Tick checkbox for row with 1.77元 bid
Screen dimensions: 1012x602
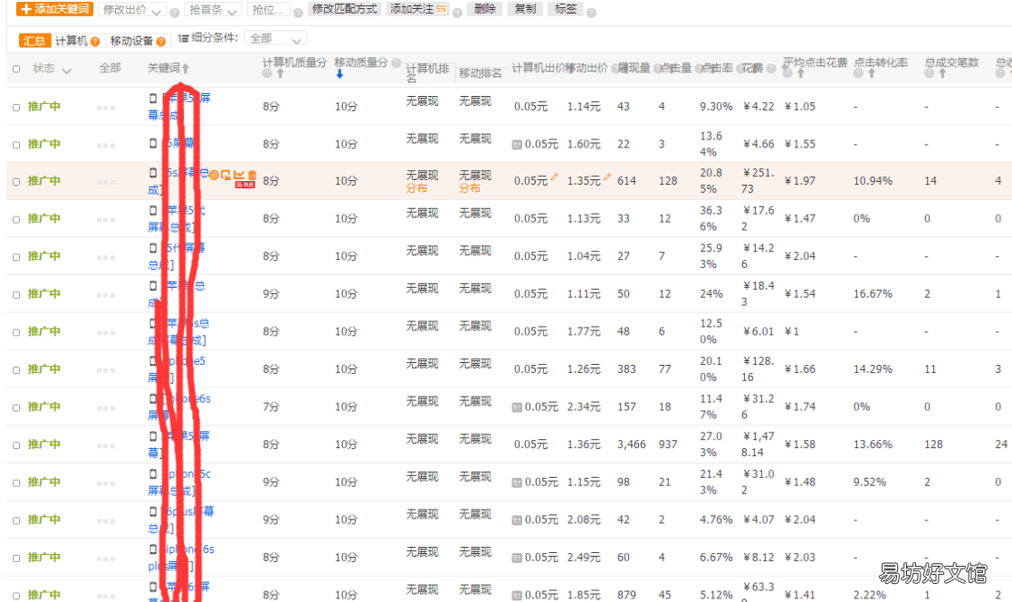point(16,332)
